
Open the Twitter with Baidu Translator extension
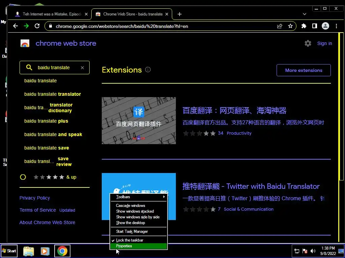251,186
